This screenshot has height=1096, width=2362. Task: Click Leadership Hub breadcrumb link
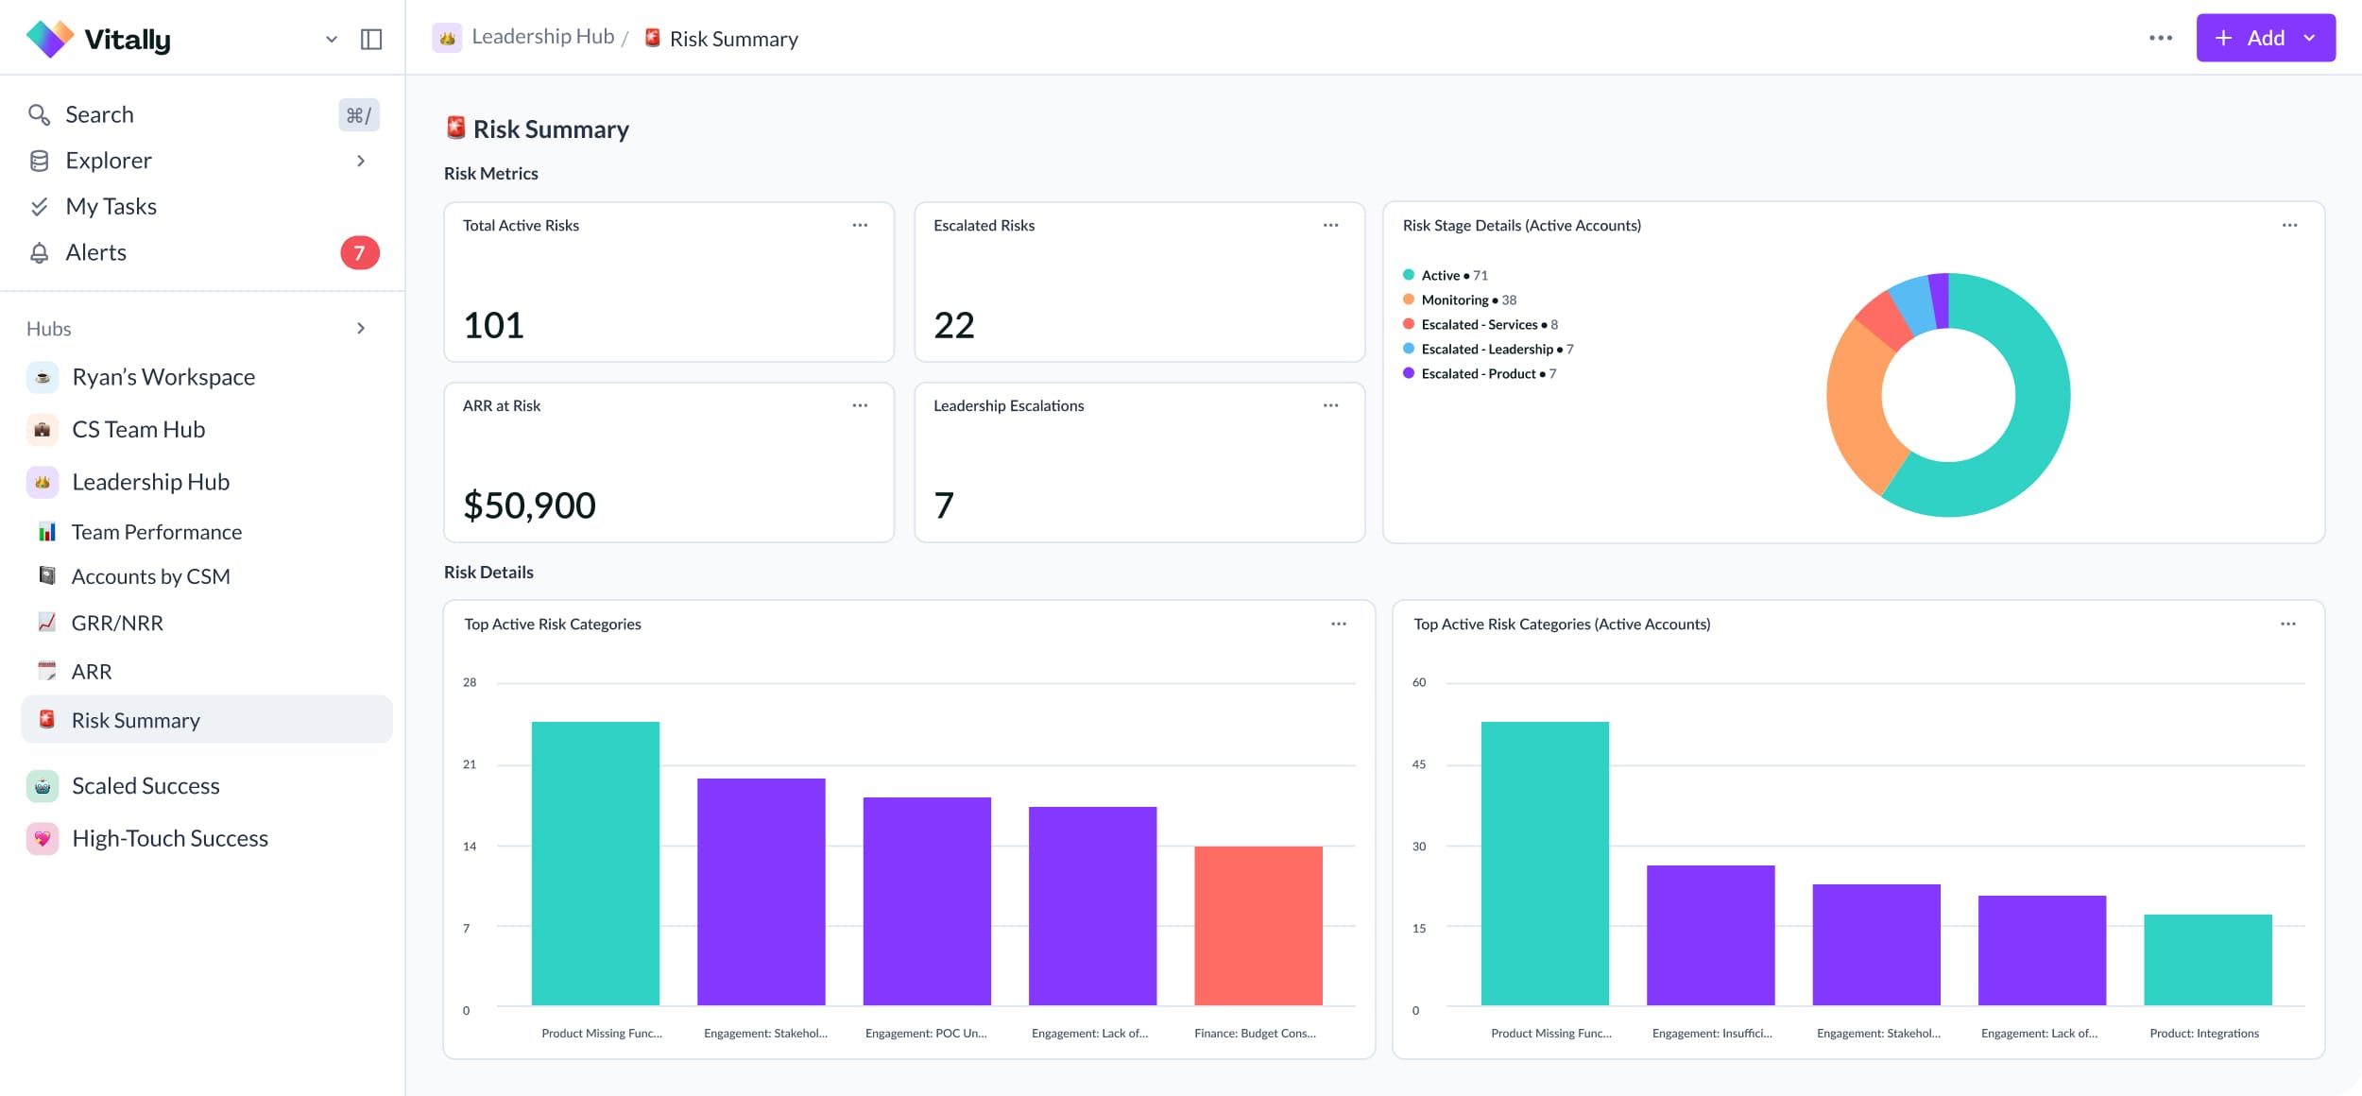click(x=542, y=38)
